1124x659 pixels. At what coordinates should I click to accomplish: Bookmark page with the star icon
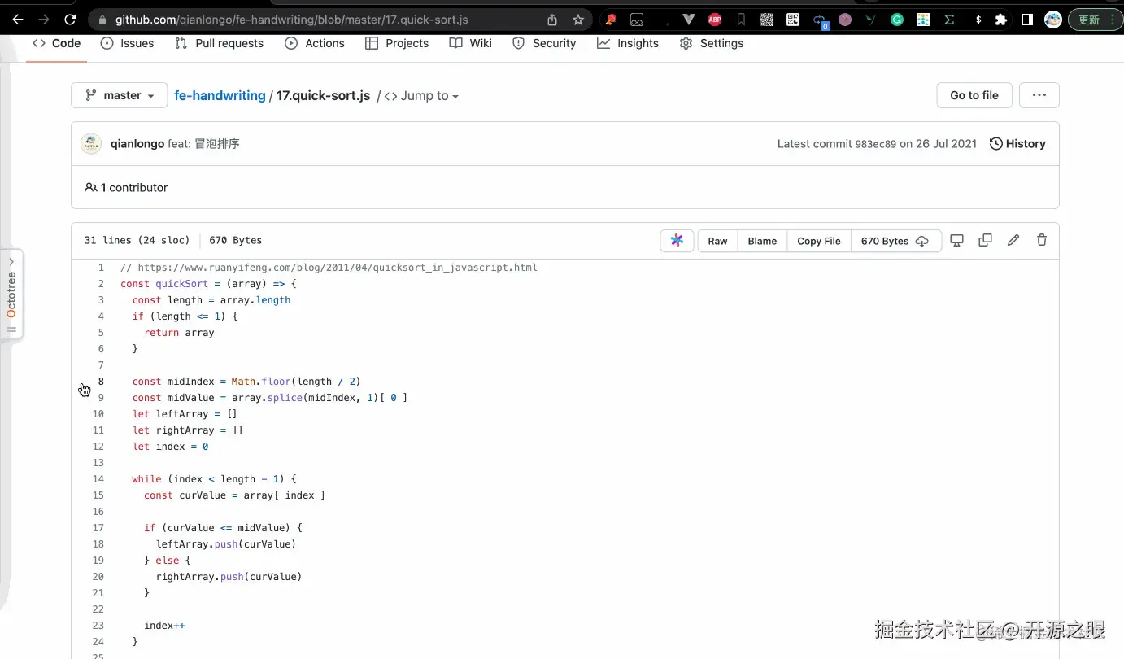[578, 20]
